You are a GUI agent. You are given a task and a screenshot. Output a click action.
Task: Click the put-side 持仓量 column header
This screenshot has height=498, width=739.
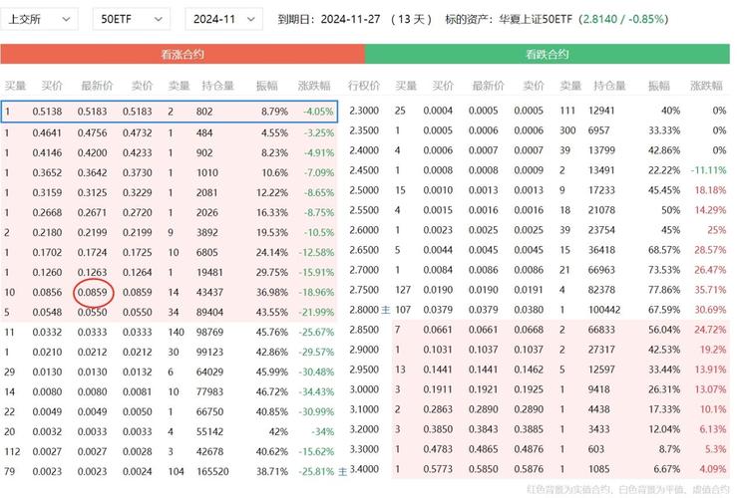609,86
